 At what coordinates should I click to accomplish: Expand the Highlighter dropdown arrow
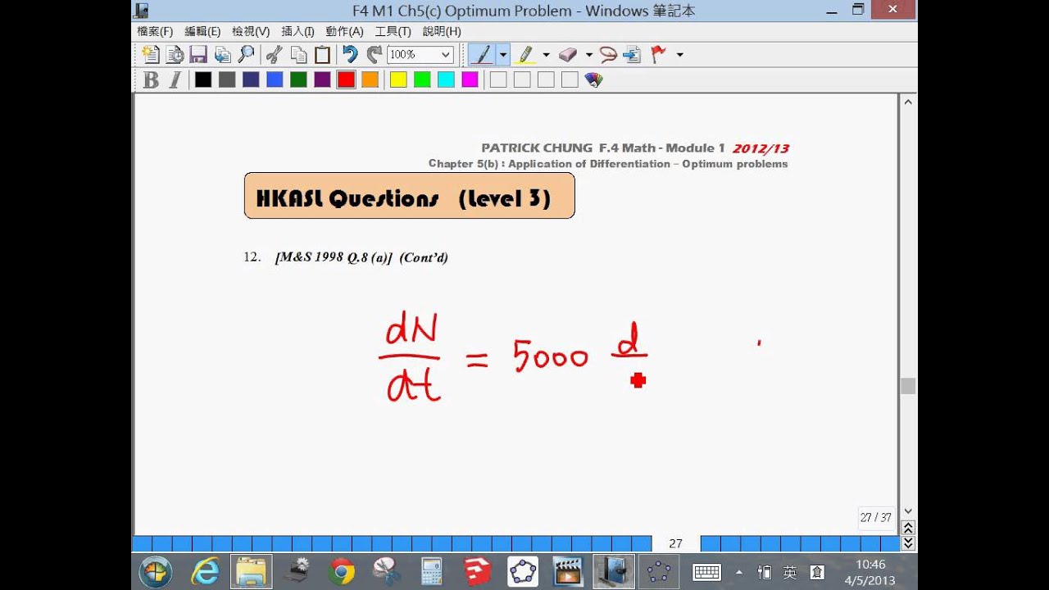tap(546, 55)
